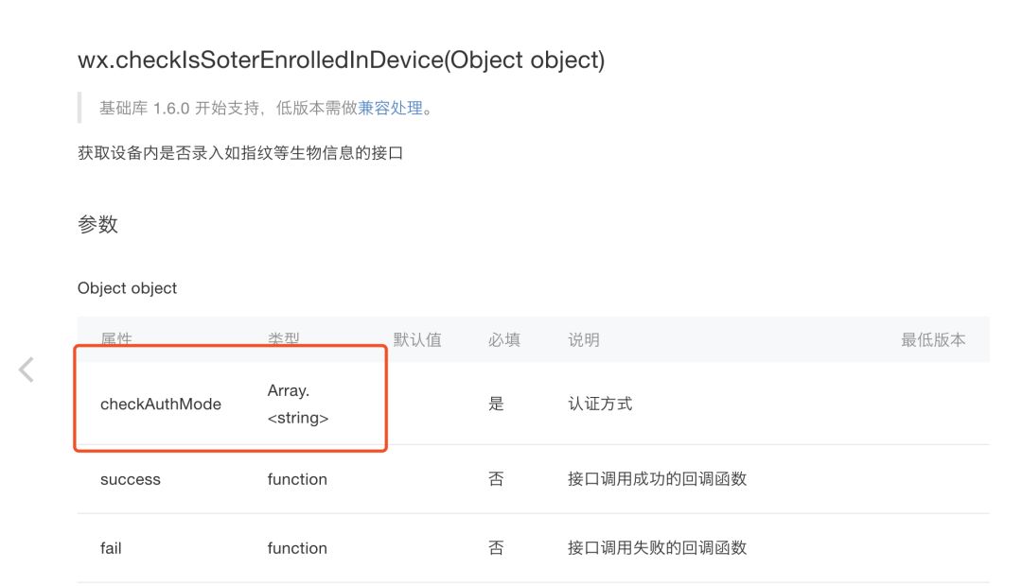Click the 默认值 column header
This screenshot has height=586, width=1022.
[417, 339]
